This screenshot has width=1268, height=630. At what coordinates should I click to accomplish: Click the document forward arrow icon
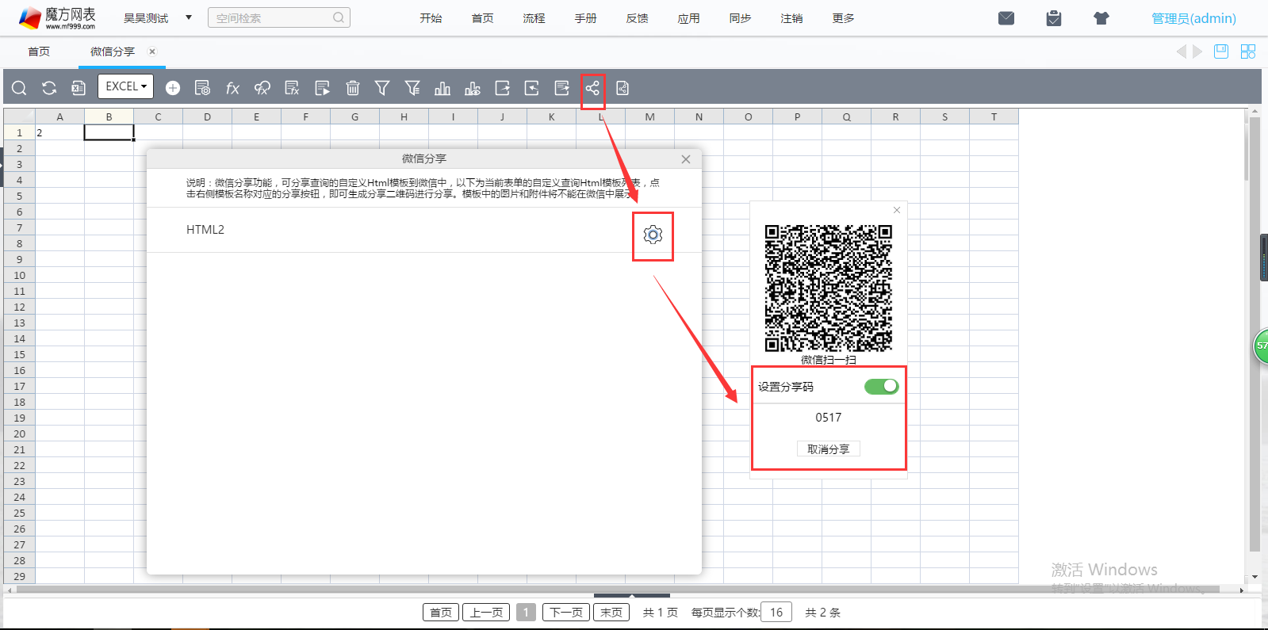(561, 88)
